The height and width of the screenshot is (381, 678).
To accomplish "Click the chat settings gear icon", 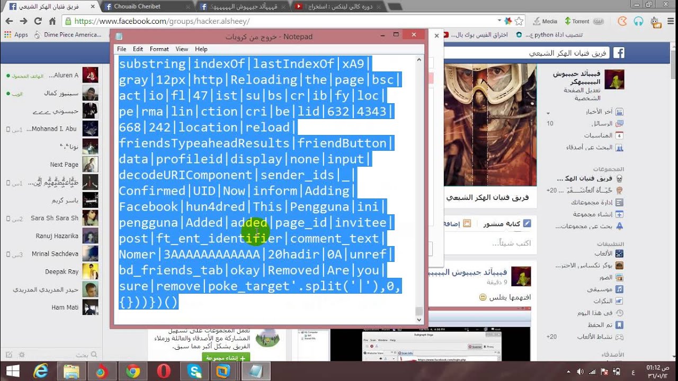I will (x=22, y=355).
